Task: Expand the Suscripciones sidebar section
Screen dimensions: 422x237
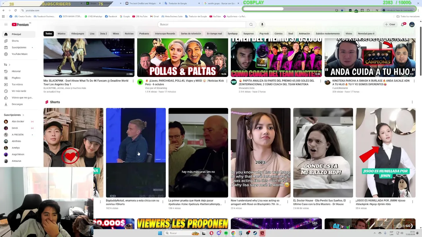Action: [14, 115]
